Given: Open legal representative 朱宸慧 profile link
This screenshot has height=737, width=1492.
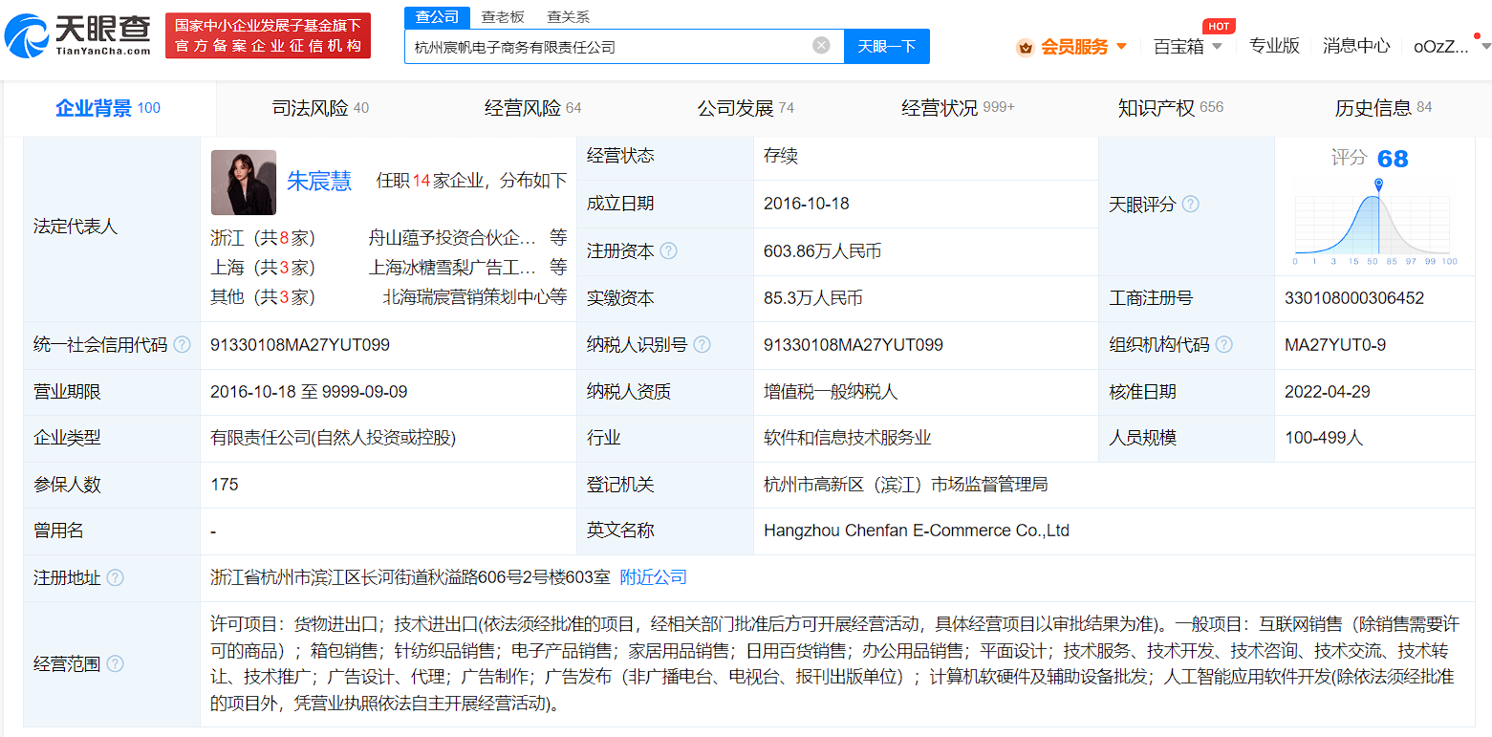Looking at the screenshot, I should pos(319,182).
